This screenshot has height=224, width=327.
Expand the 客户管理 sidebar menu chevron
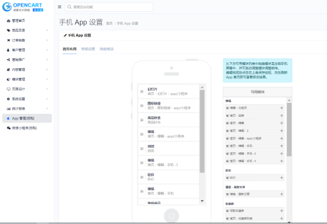click(x=47, y=50)
